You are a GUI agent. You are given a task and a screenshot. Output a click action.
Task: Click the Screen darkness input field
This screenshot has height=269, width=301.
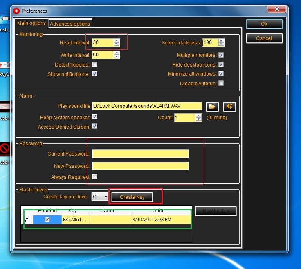point(210,42)
